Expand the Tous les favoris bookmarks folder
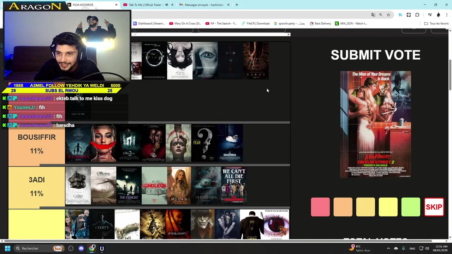The image size is (452, 254). pyautogui.click(x=436, y=24)
